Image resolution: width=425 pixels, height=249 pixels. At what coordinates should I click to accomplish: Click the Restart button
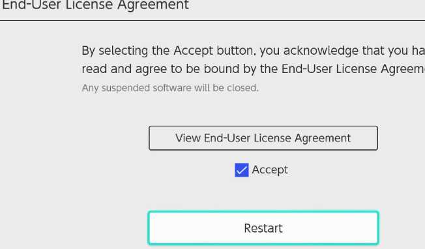click(x=263, y=228)
